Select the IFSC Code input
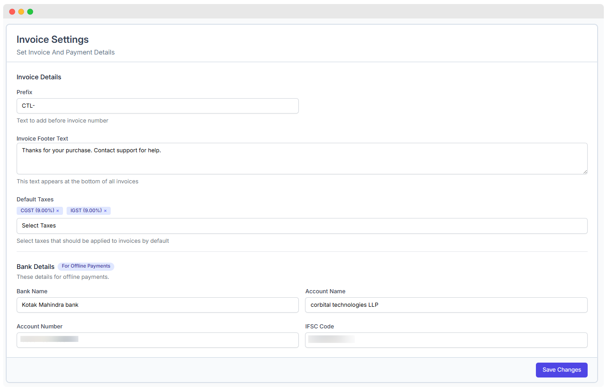The width and height of the screenshot is (607, 391). point(446,340)
